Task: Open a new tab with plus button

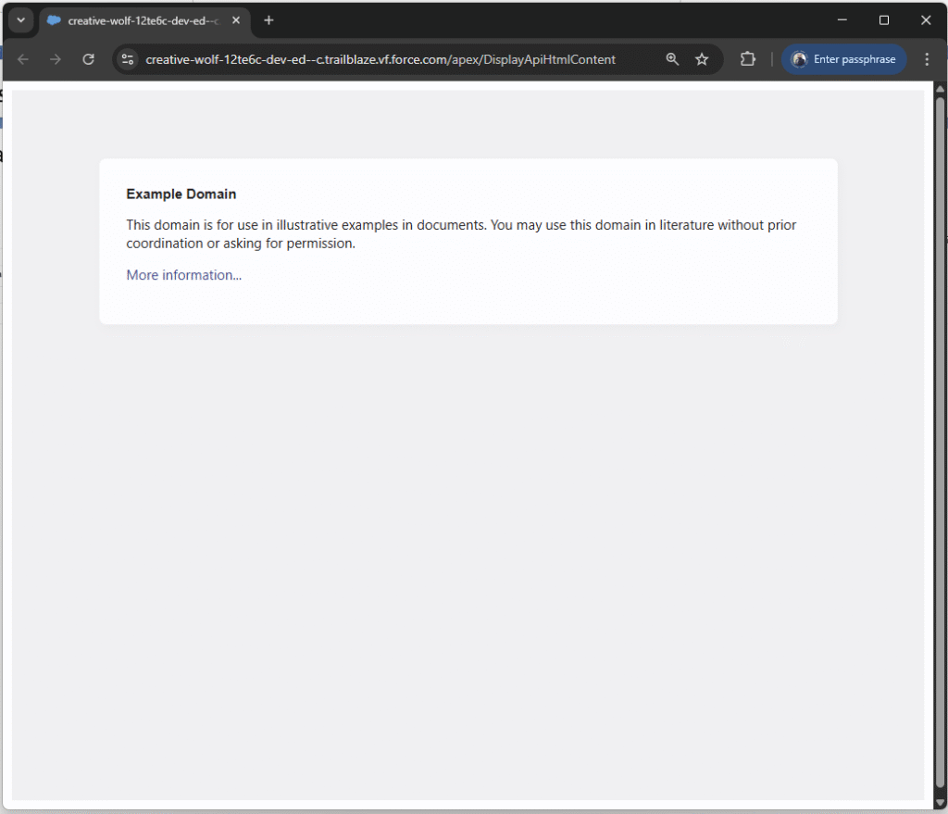Action: click(269, 20)
